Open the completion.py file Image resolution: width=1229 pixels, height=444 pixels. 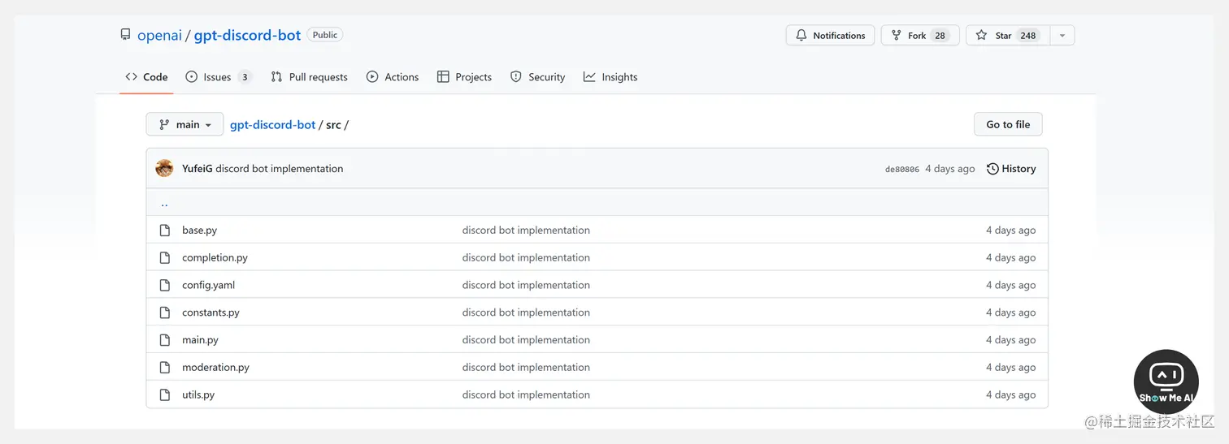click(x=215, y=258)
